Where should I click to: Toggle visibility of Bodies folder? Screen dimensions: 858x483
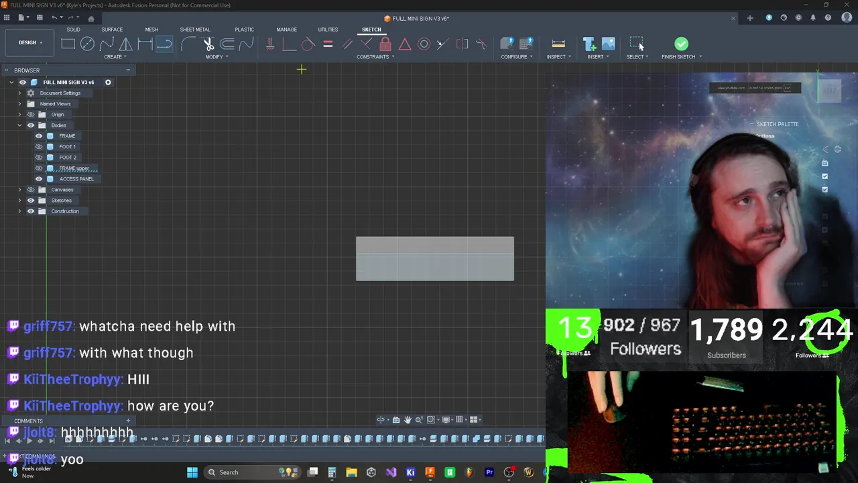click(x=31, y=125)
